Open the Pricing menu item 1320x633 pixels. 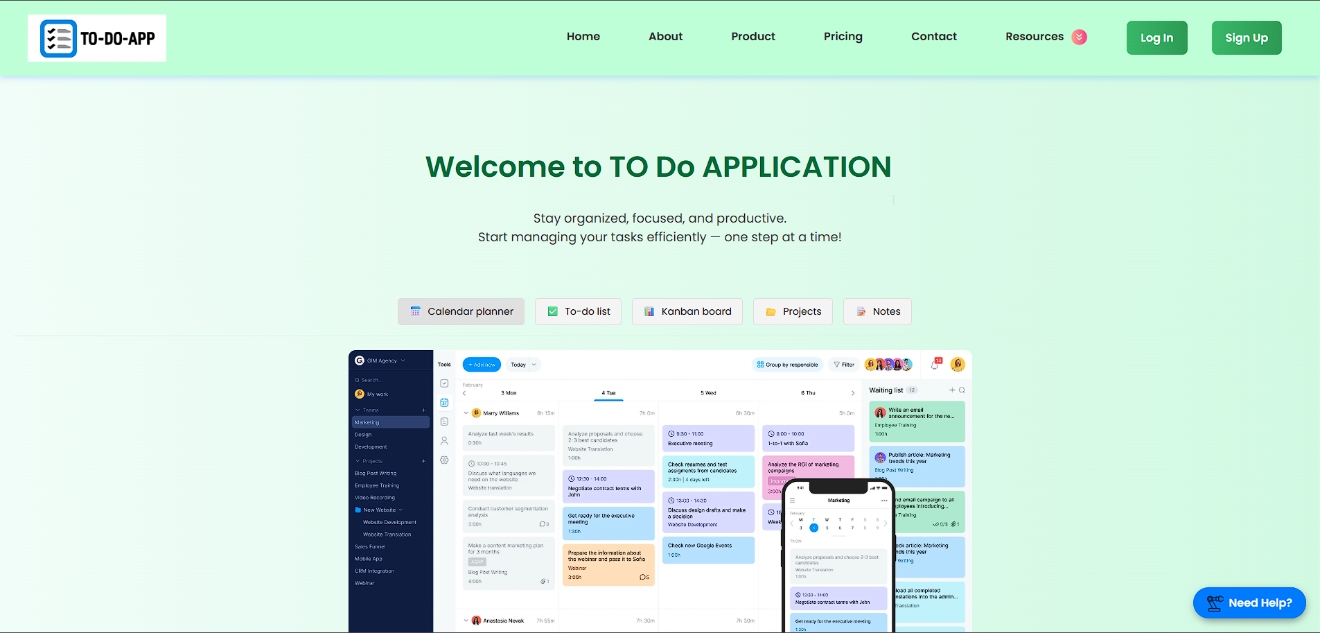843,36
